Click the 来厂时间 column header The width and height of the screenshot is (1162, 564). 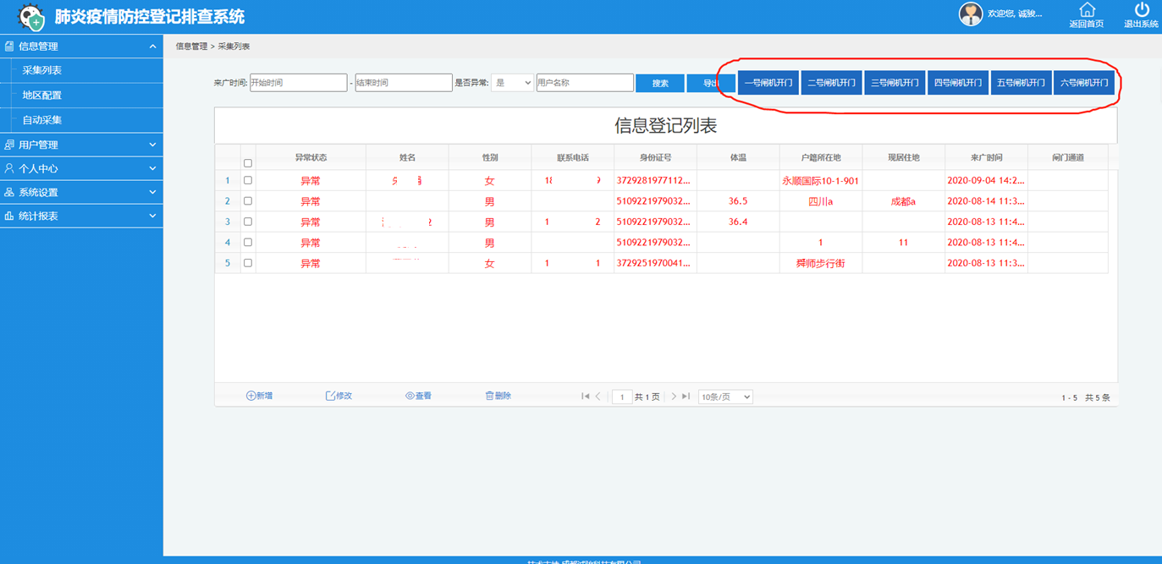(986, 157)
